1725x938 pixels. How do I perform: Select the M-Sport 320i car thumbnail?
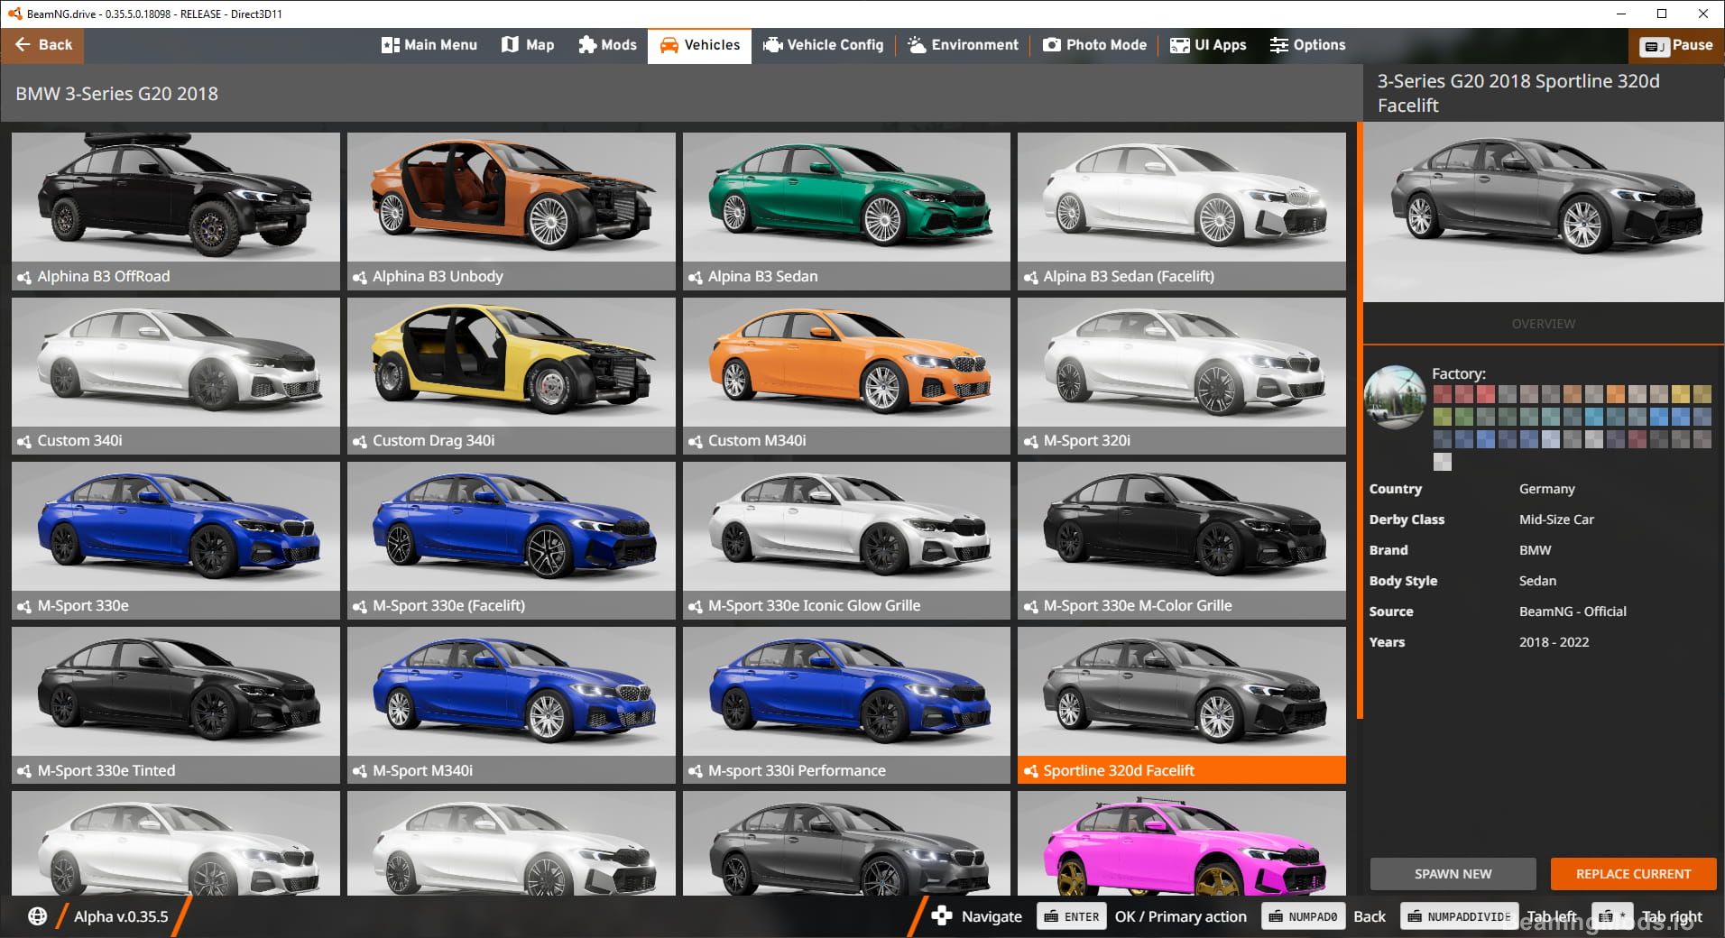pos(1182,363)
